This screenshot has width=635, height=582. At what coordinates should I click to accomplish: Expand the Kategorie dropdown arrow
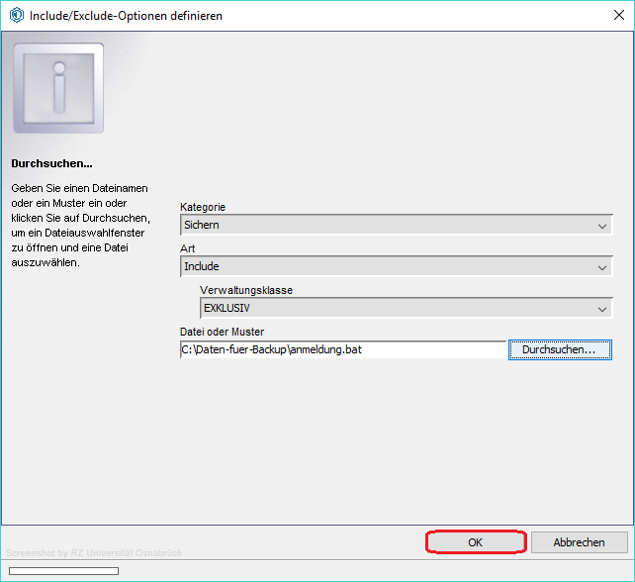603,226
